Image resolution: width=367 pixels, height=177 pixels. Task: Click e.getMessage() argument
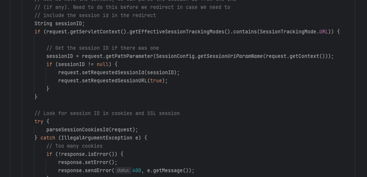click(x=168, y=170)
